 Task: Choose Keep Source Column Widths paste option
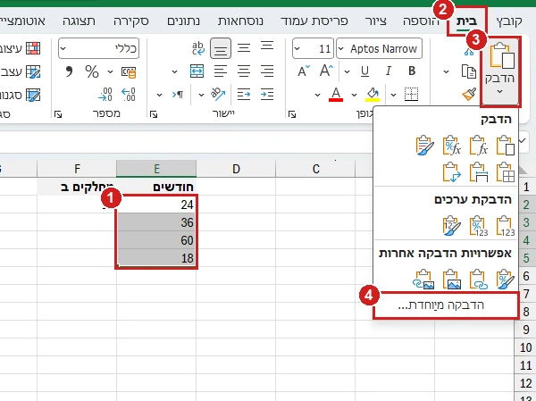click(479, 172)
